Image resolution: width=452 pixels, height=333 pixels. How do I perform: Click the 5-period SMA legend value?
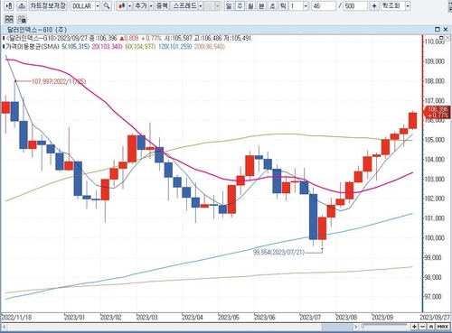pos(76,47)
